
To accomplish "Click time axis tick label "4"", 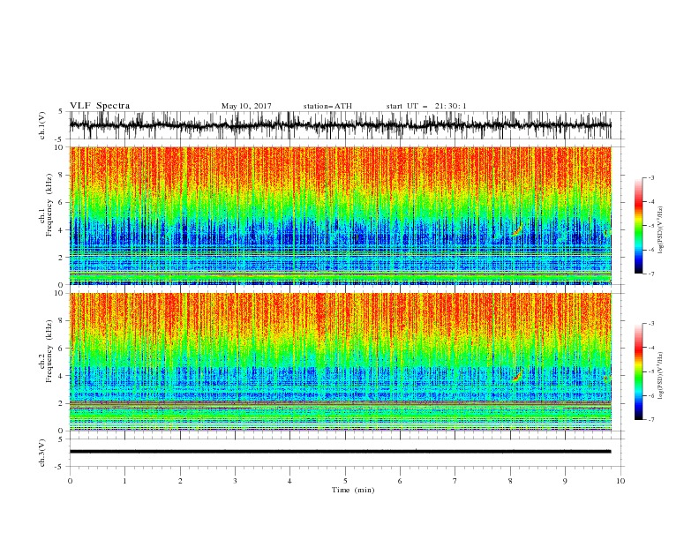I will (x=290, y=481).
